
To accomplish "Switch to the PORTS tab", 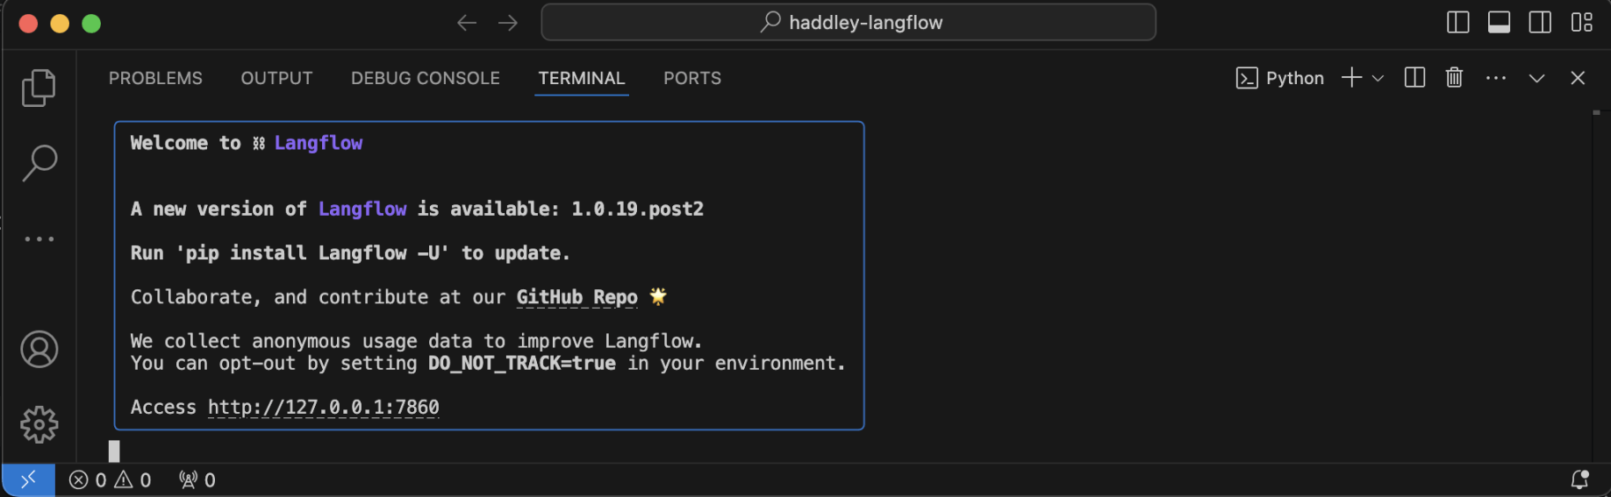I will 692,78.
